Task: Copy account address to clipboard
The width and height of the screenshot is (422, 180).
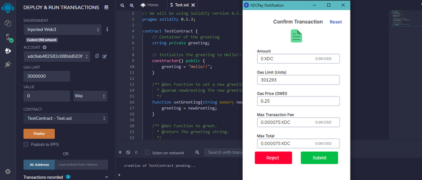Action: [97, 56]
